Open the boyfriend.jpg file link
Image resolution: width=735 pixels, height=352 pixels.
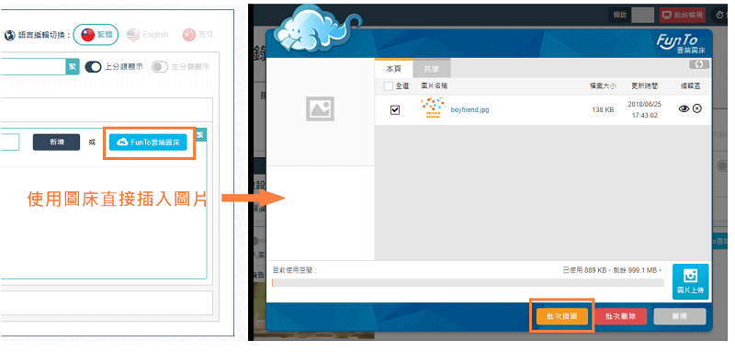pos(469,110)
